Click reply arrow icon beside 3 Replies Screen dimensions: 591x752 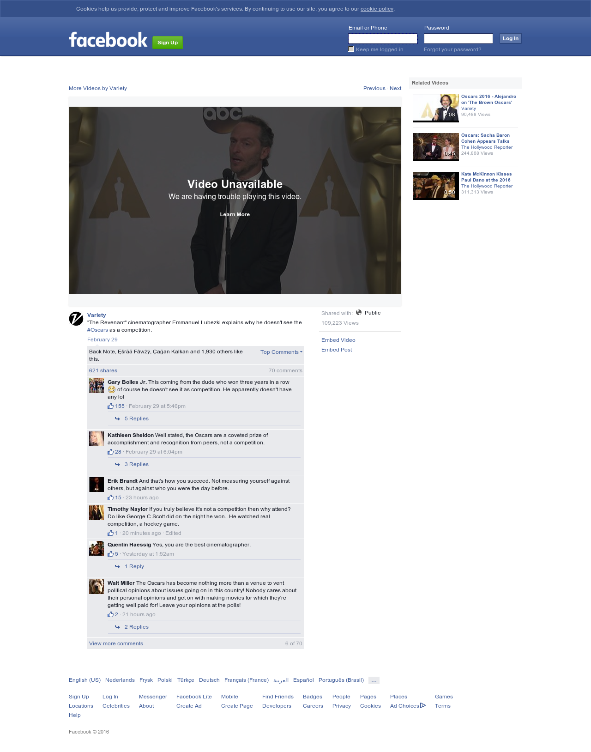pos(118,465)
